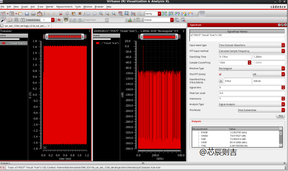Click the new window icon in toolbar
288x171 pixels.
[3, 14]
